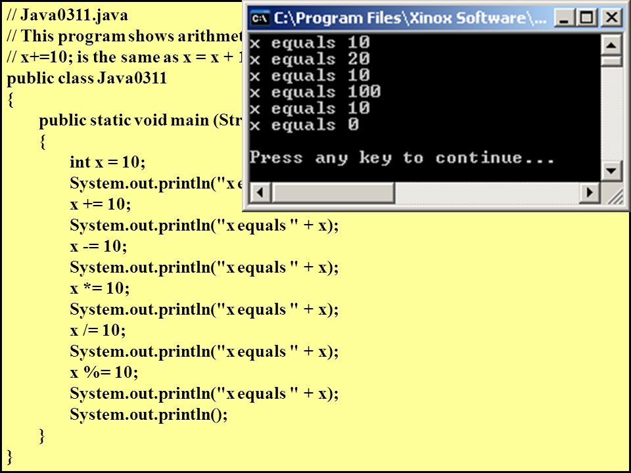Click the vertical scrollbar thumb
Screen dimensions: 631x473
(611, 61)
